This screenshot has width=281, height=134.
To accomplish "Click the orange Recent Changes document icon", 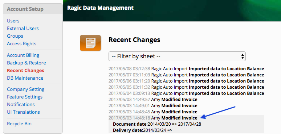I will tap(90, 43).
